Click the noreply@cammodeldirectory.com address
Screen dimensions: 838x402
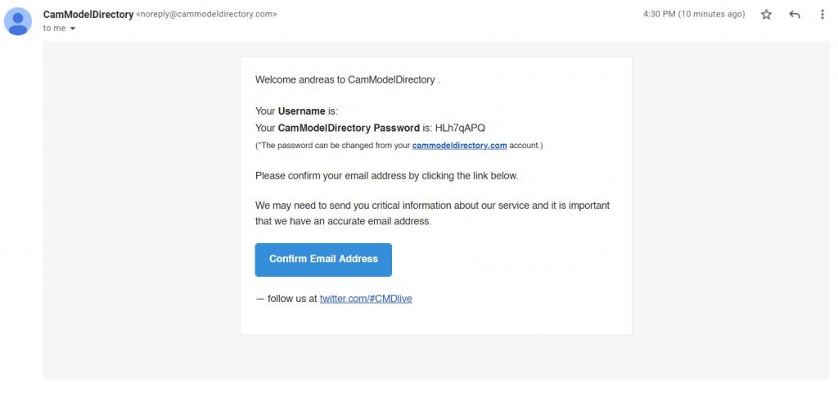coord(206,15)
